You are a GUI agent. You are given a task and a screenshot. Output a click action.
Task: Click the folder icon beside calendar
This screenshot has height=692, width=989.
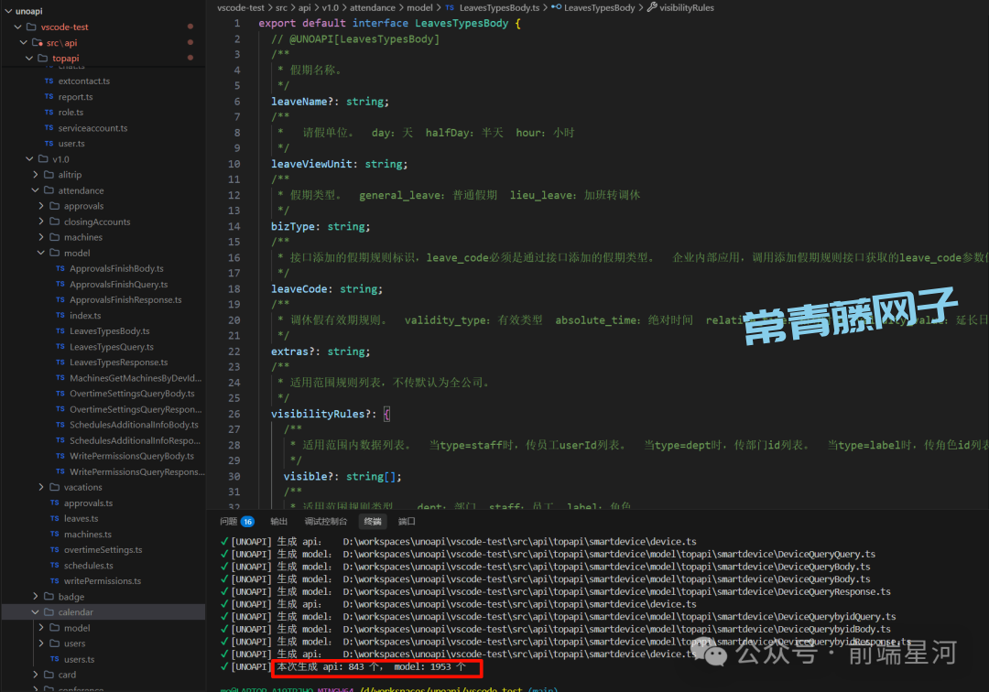[x=48, y=612]
